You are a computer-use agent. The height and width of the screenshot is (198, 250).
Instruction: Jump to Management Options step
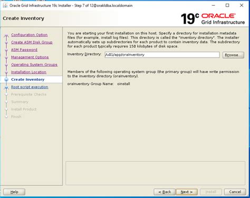click(30, 57)
